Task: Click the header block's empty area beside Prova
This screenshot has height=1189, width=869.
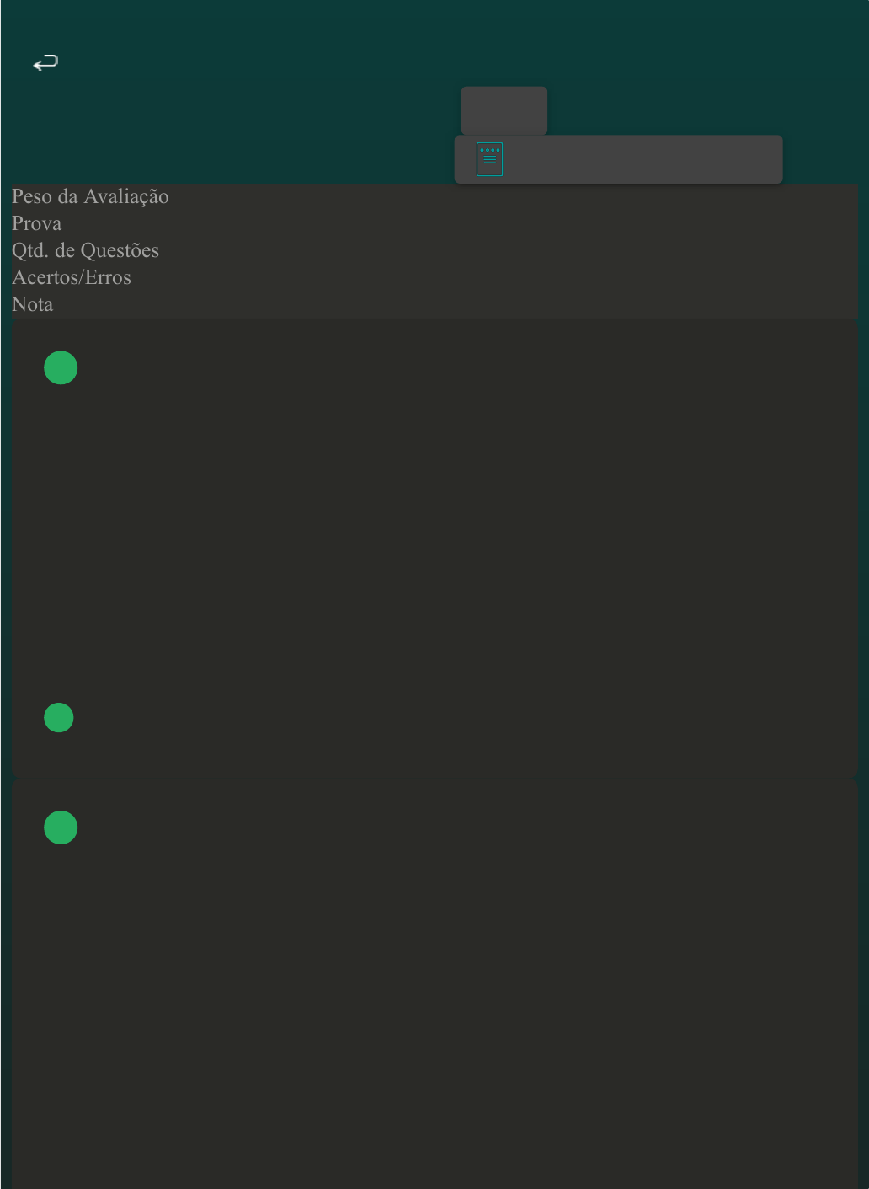Action: coord(460,223)
